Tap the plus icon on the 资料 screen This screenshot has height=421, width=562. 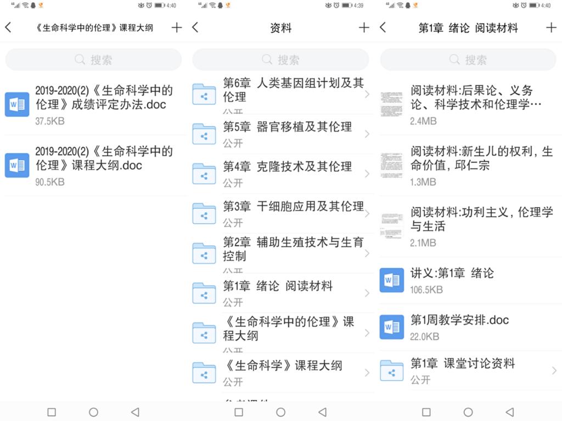pos(364,28)
